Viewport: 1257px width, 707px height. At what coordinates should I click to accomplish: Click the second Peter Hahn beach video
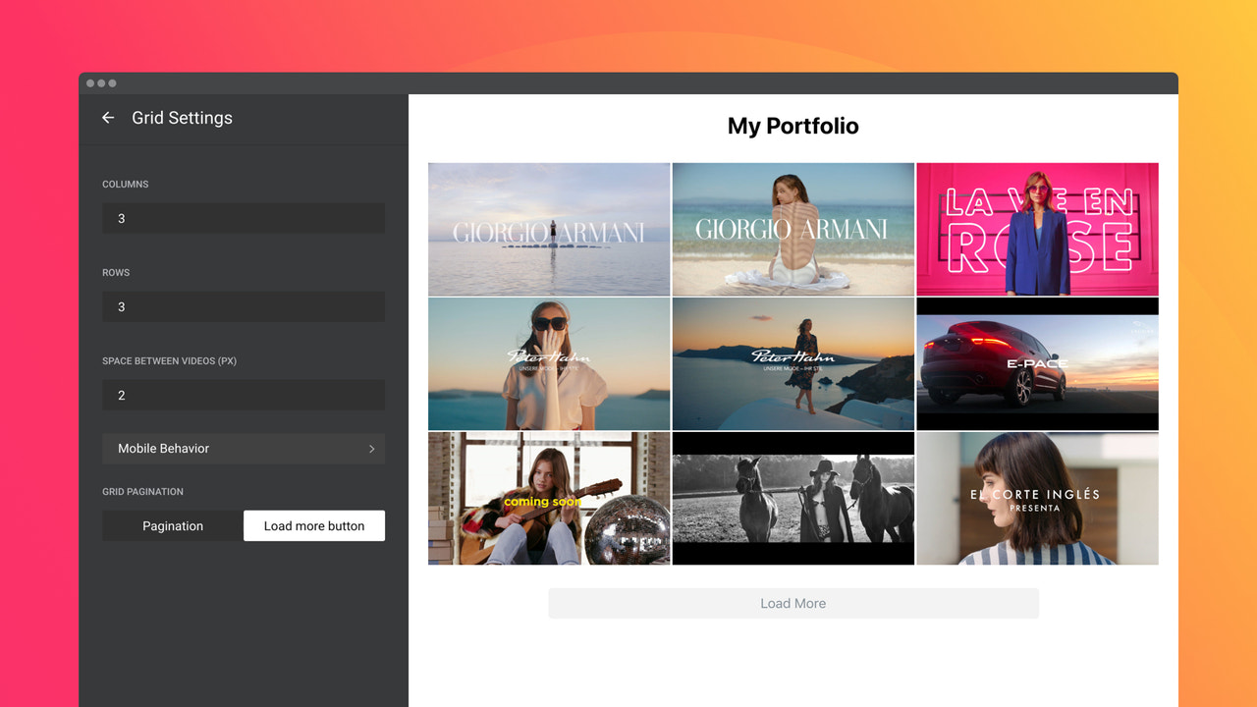[792, 363]
